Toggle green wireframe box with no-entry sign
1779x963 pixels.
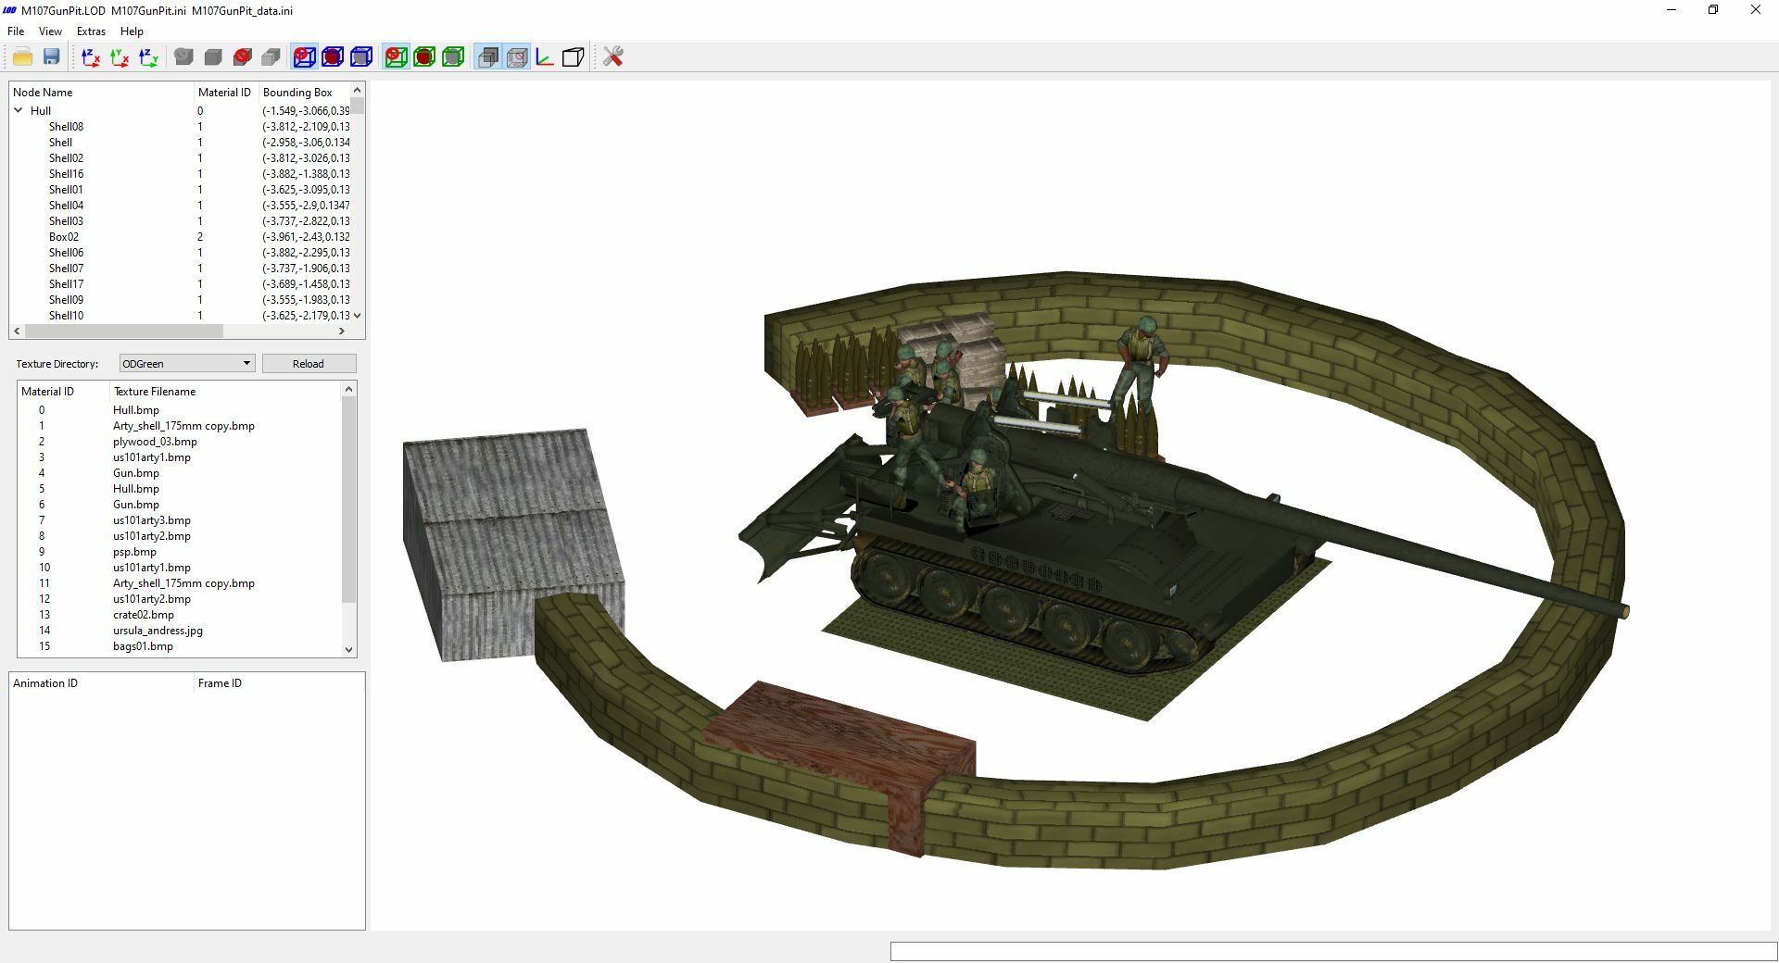coord(396,57)
